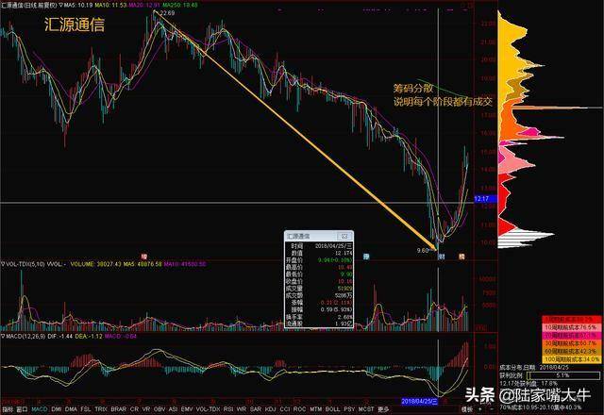Expand the main chart MA indicator triangle
Viewport: 604px width, 415px height.
click(60, 6)
